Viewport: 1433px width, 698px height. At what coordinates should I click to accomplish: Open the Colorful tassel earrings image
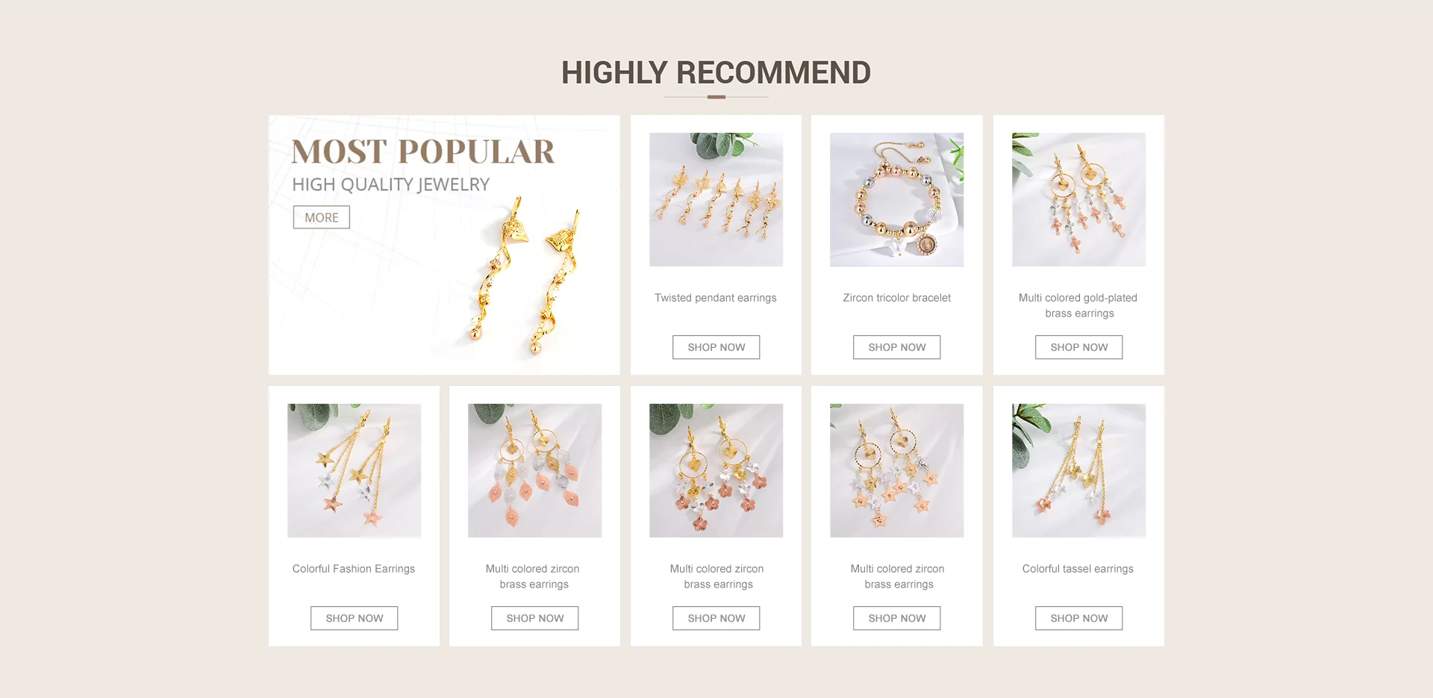click(x=1078, y=470)
